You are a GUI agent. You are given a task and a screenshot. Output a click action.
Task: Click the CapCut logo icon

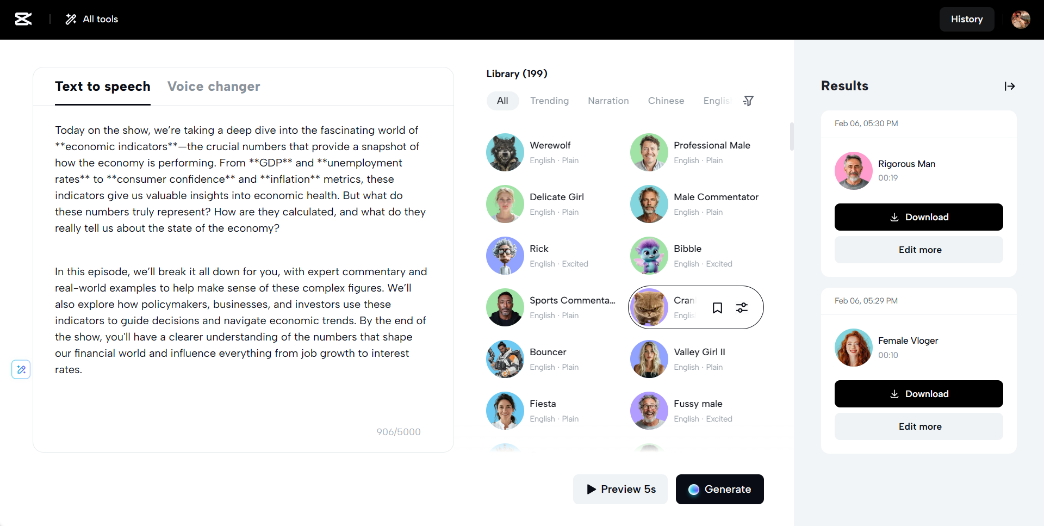pos(23,19)
